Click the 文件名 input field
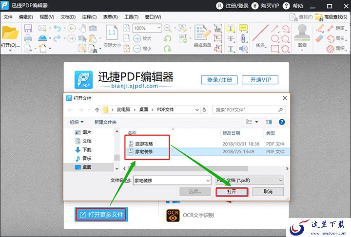This screenshot has width=351, height=237. point(172,181)
